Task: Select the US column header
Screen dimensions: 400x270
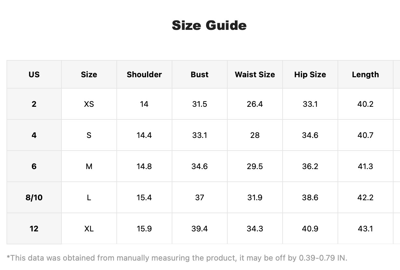Action: 34,74
